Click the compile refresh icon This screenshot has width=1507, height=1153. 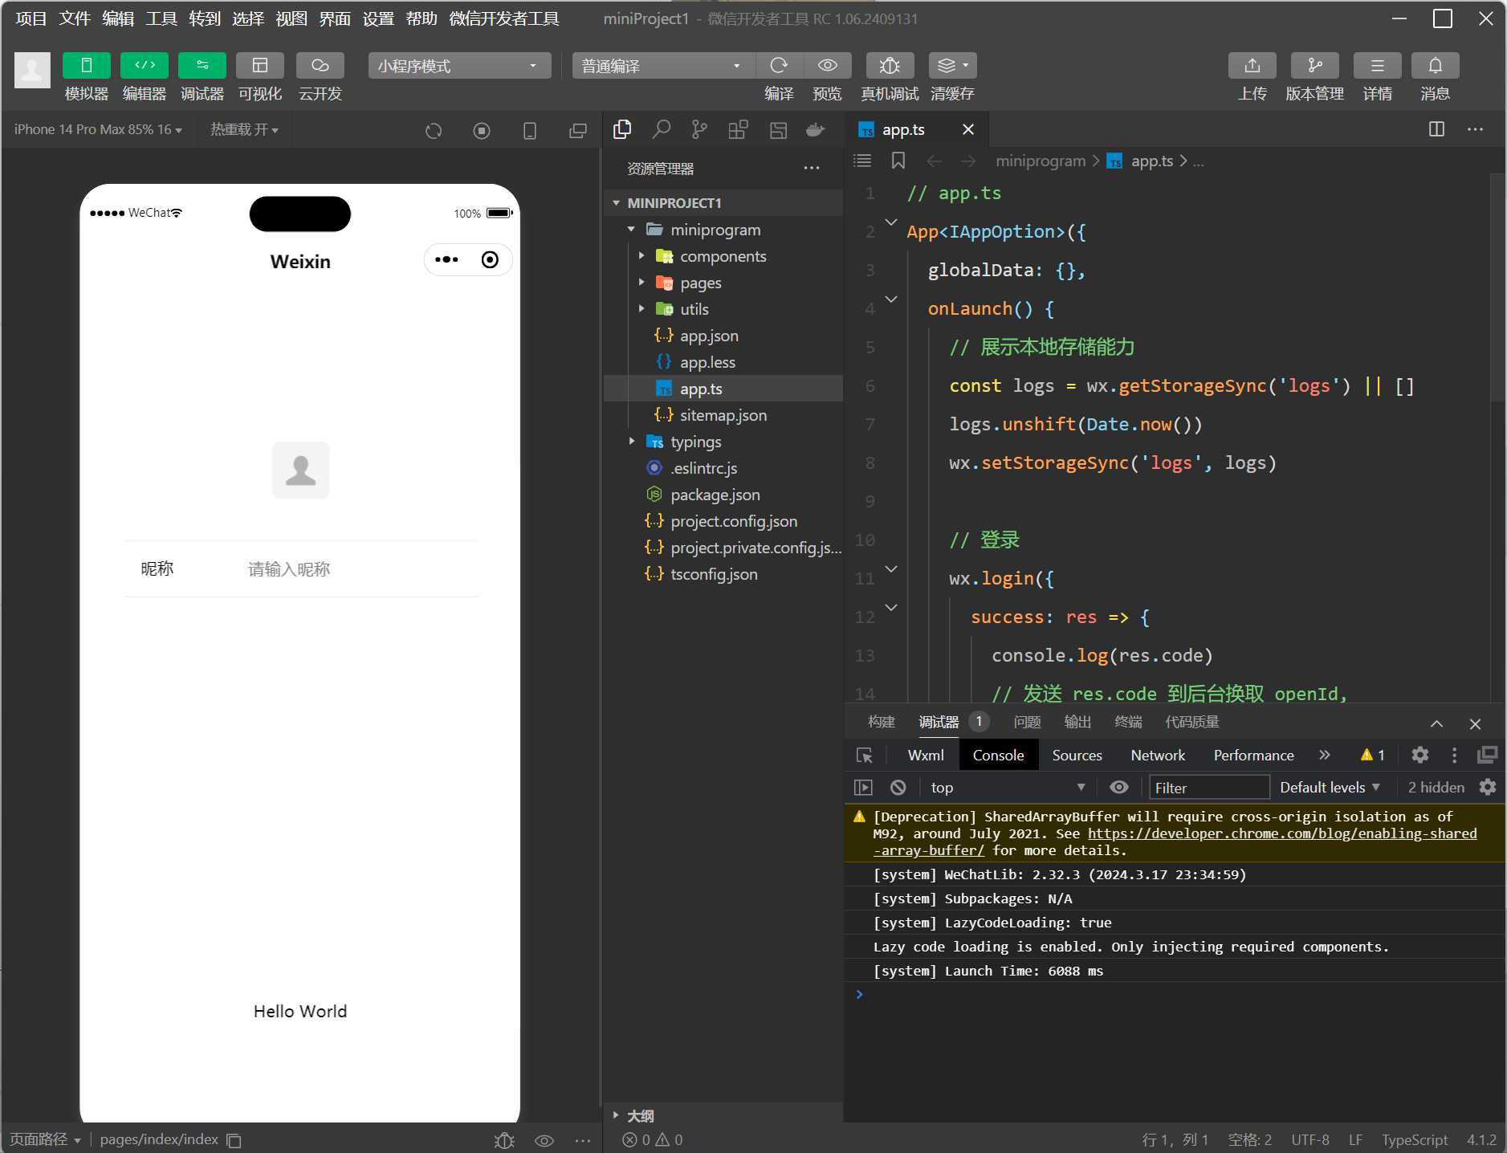[x=779, y=66]
